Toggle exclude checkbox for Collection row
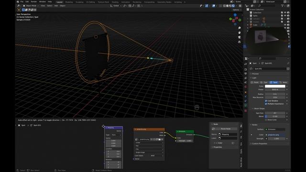The image size is (306, 172). (x=282, y=12)
